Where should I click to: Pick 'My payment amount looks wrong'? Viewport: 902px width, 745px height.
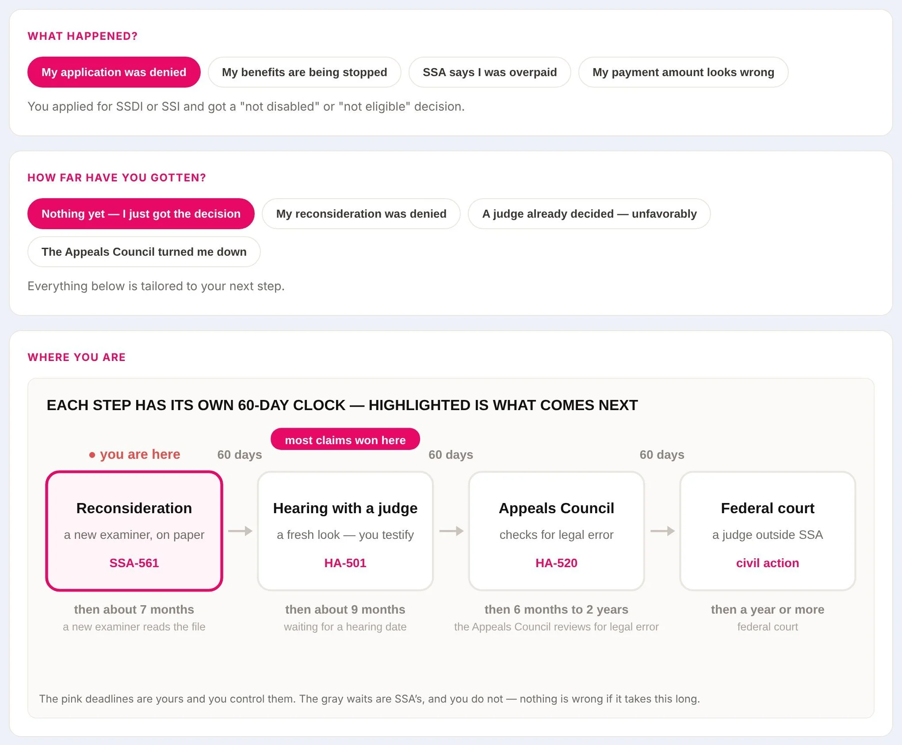683,72
